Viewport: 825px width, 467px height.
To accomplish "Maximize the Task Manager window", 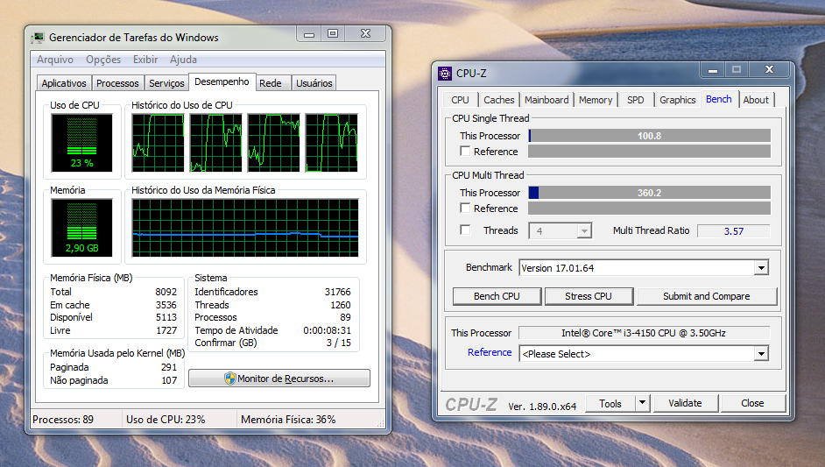I will (333, 33).
